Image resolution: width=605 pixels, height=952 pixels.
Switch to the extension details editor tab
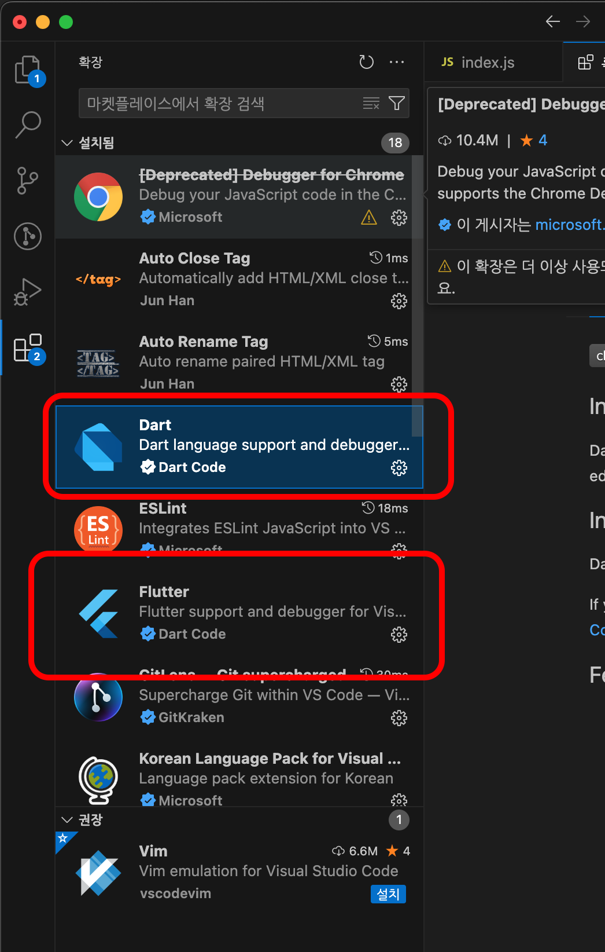tap(585, 62)
